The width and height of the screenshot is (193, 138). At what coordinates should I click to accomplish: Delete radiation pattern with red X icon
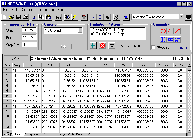click(x=102, y=46)
